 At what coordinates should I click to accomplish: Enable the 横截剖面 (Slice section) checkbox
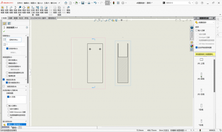(x=7, y=63)
